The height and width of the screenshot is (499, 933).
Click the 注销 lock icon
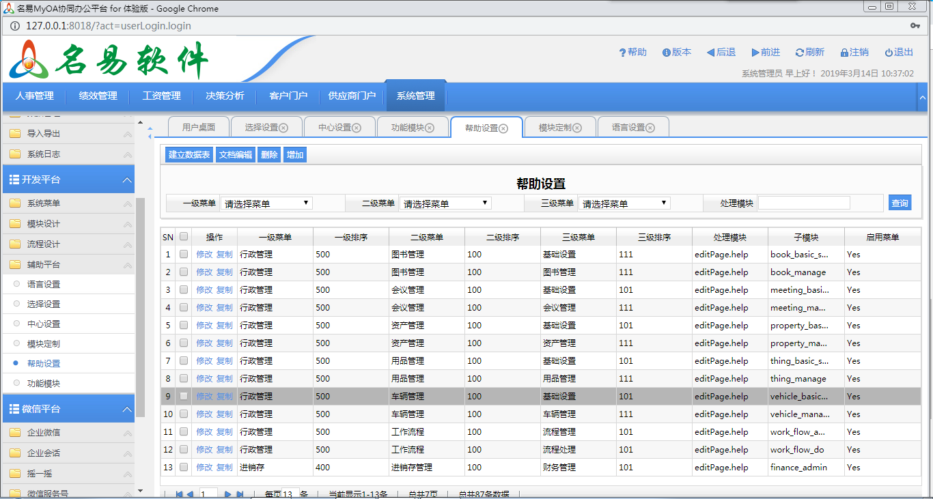point(844,53)
